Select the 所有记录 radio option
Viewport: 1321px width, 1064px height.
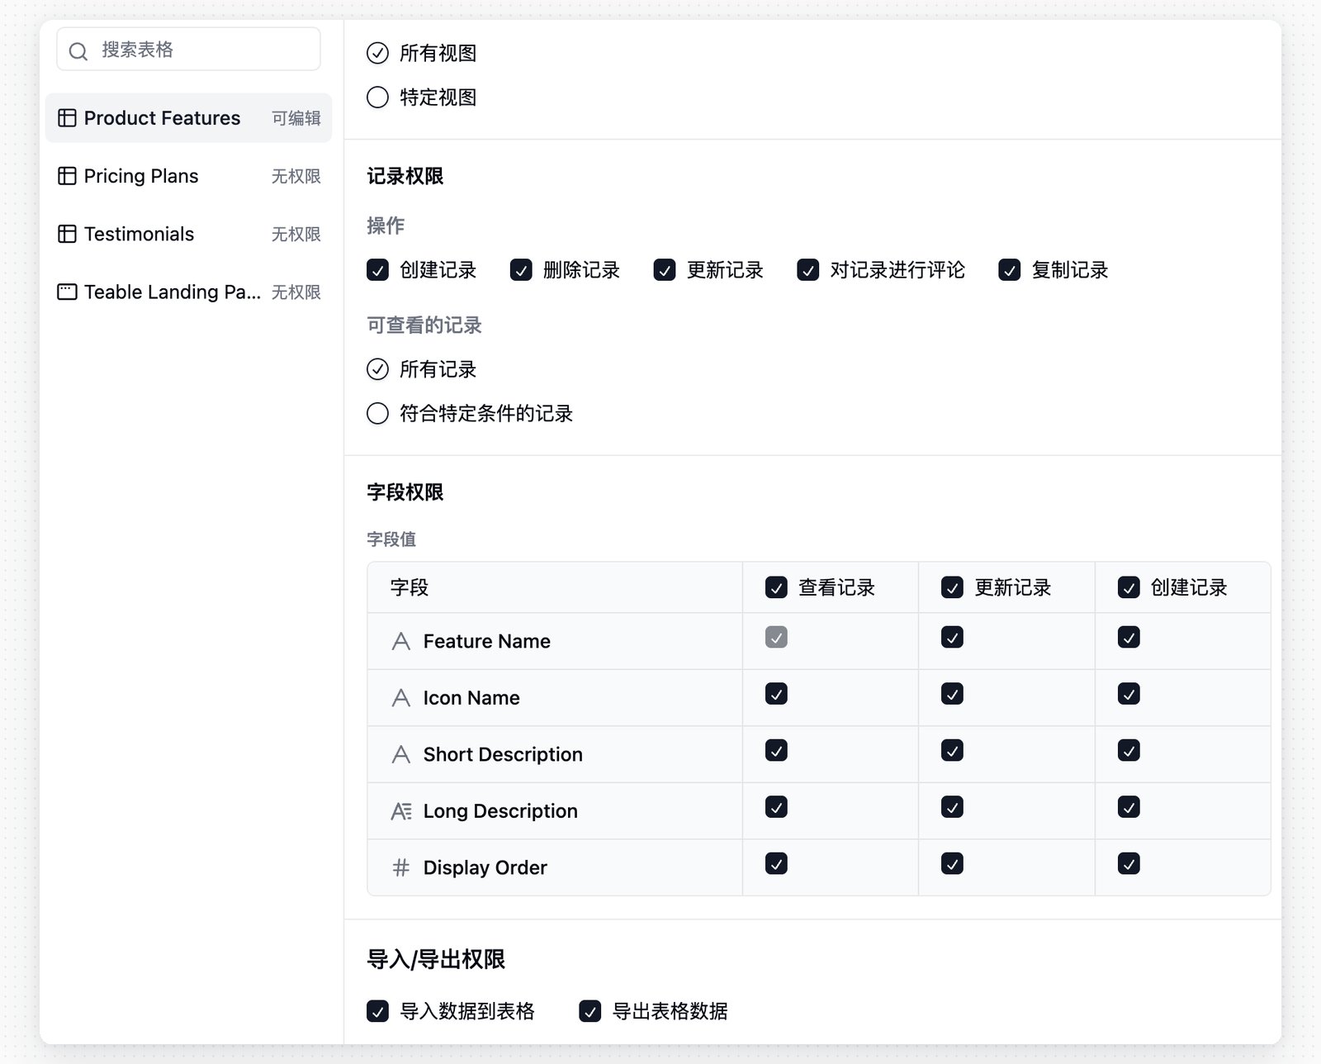click(x=377, y=368)
